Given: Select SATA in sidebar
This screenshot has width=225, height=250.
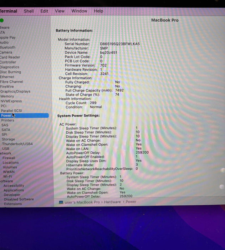Looking at the screenshot, I should [6, 130].
